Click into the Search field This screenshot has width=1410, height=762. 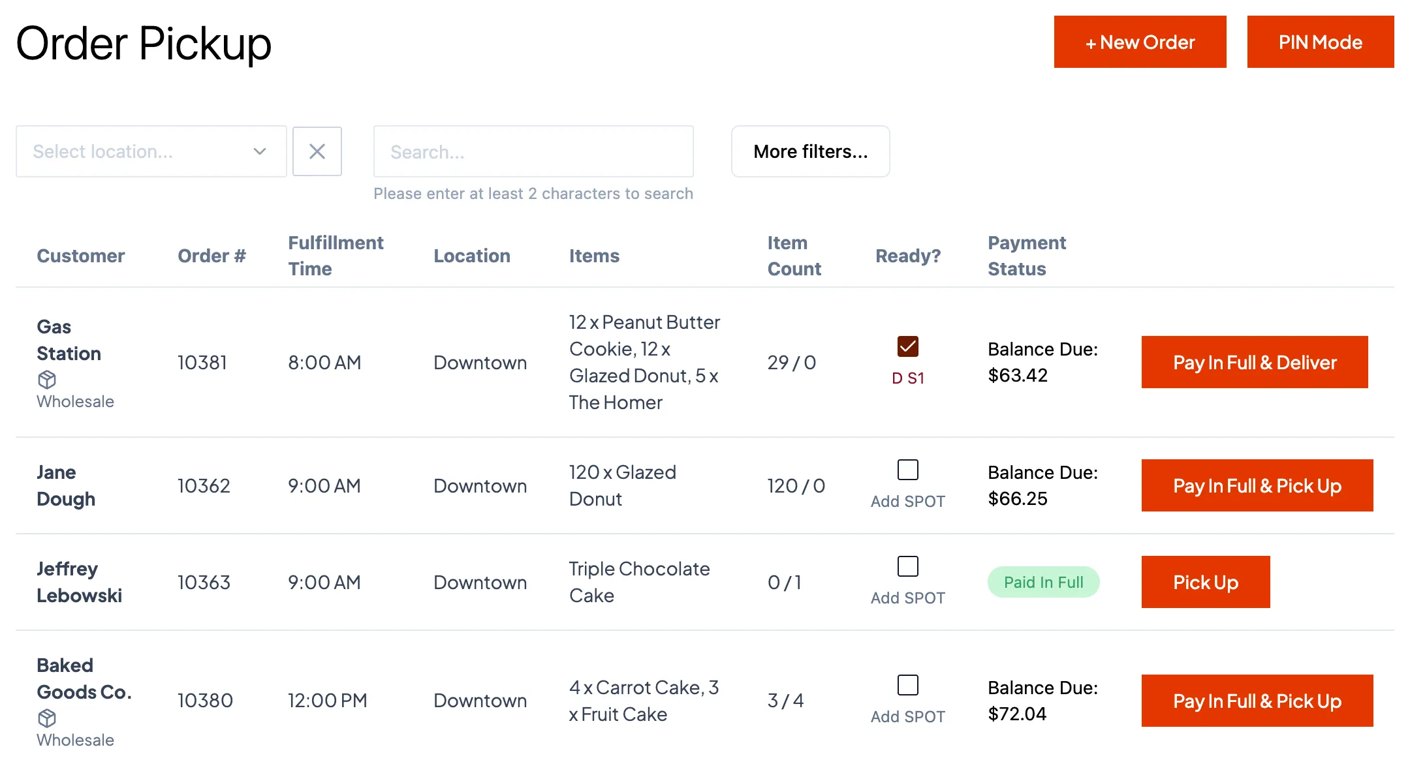(533, 151)
